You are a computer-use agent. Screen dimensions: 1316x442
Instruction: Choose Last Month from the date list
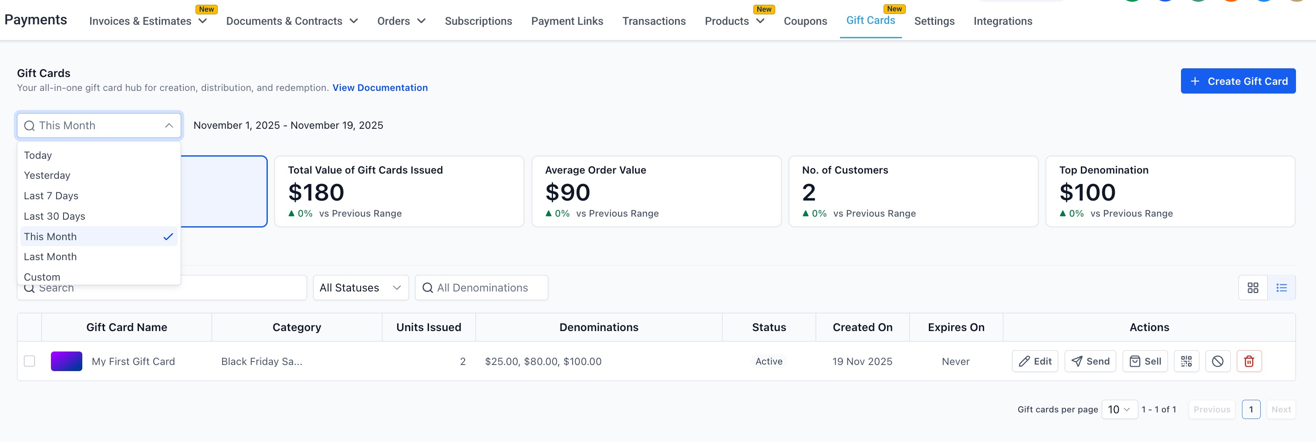click(x=50, y=257)
